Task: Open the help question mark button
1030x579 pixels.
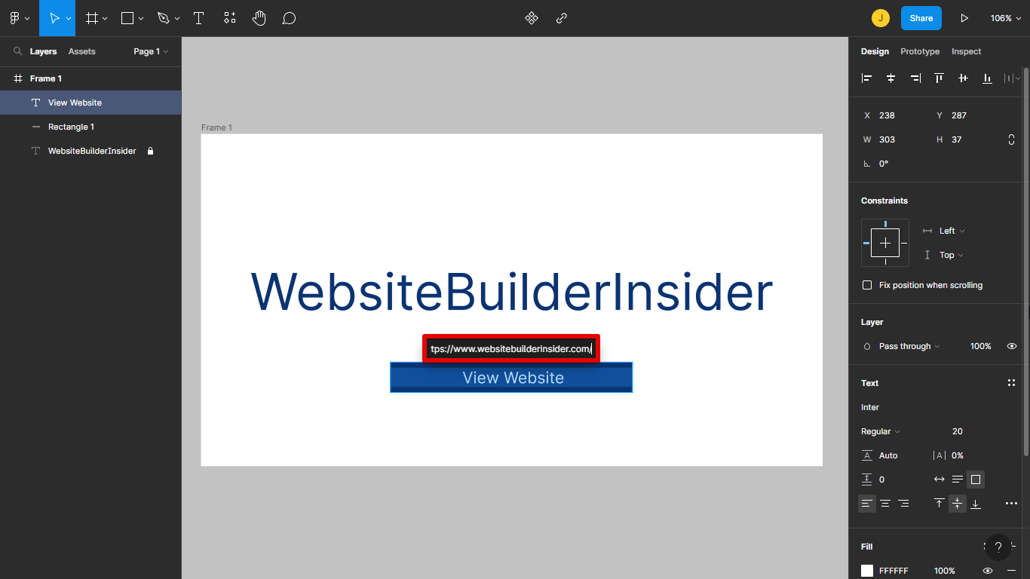Action: click(998, 547)
